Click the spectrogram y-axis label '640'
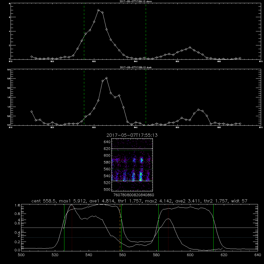This screenshot has height=264, width=264. point(107,142)
